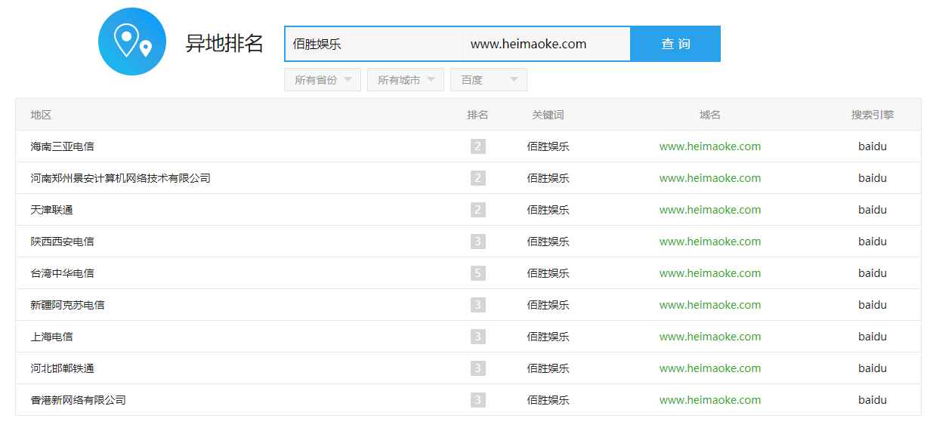The width and height of the screenshot is (927, 434).
Task: Click rank badge 5 for 台湾中华电信
Action: pos(477,273)
